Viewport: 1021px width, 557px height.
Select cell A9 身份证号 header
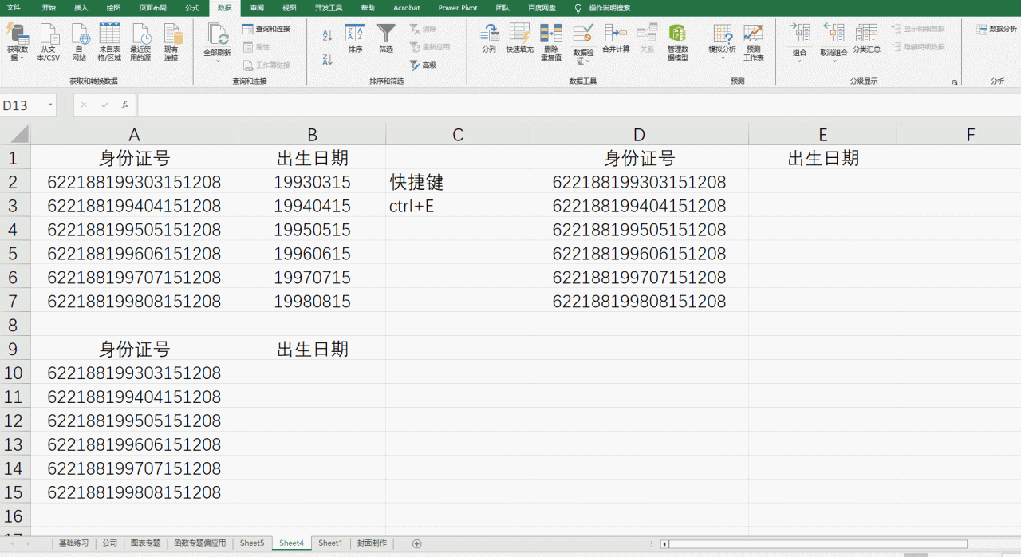pyautogui.click(x=134, y=349)
